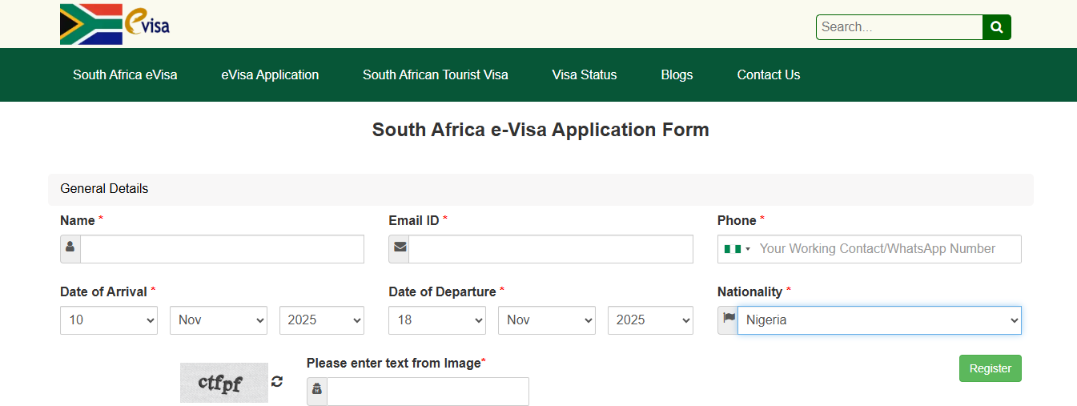Click the lock icon beside captcha input
Screen dimensions: 1077x406
point(317,391)
